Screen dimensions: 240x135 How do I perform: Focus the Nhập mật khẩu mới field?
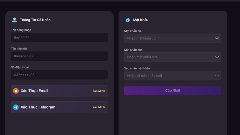[x=173, y=57]
